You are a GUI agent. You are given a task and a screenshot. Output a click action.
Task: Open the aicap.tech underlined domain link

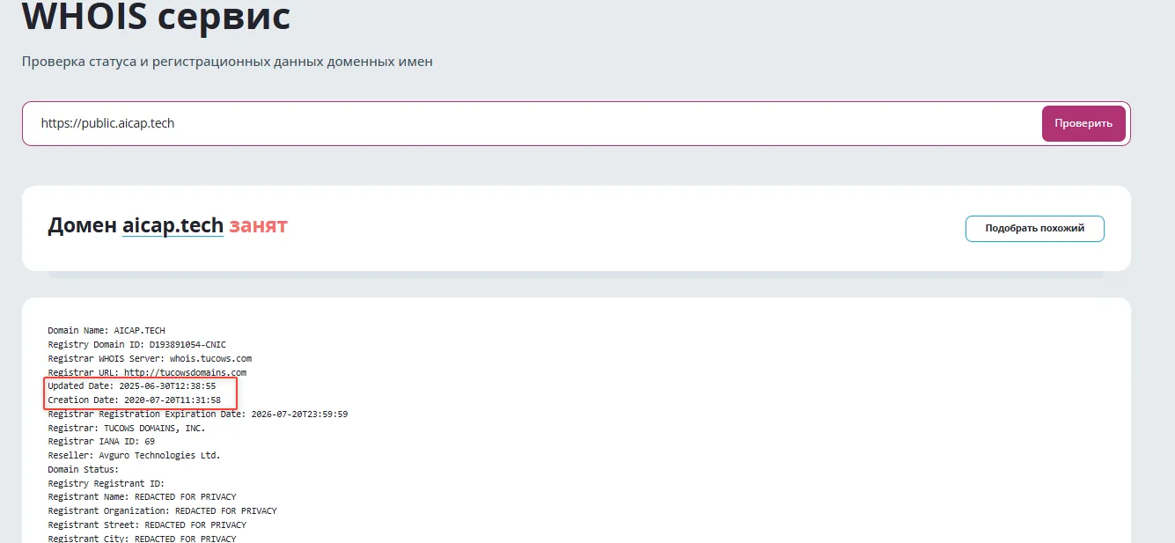pyautogui.click(x=173, y=226)
